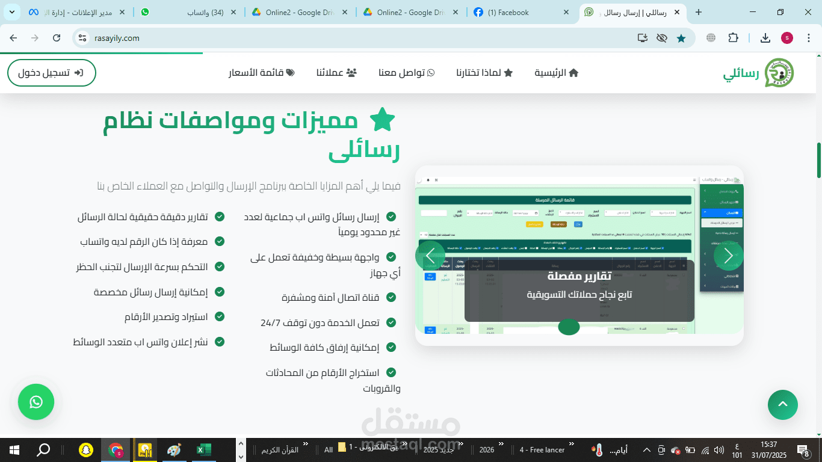This screenshot has height=462, width=822.
Task: Open the القرآن الكريم taskbar toolbar
Action: (280, 450)
